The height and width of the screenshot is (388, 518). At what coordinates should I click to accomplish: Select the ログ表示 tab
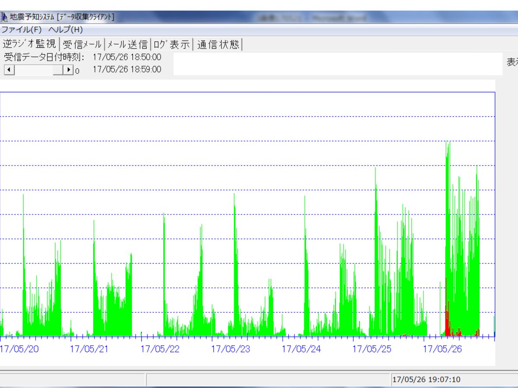tap(172, 44)
